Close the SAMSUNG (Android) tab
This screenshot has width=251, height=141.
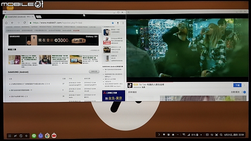(32, 17)
